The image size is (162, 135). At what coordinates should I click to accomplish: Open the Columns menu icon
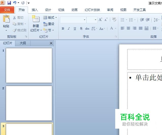(155, 28)
